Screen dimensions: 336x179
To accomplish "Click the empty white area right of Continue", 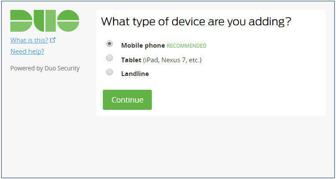I will 236,100.
